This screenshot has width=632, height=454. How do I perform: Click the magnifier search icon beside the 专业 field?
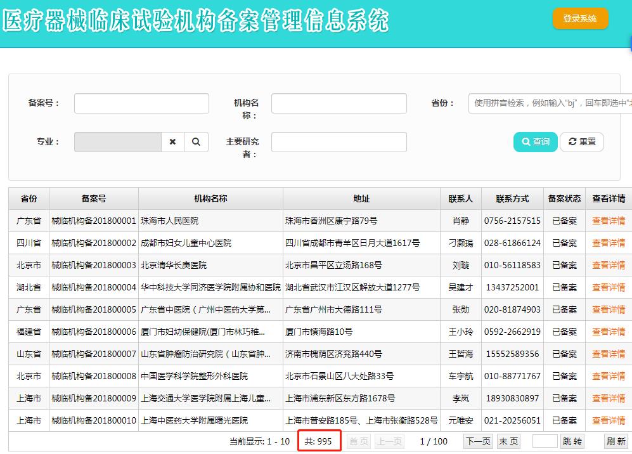point(196,141)
